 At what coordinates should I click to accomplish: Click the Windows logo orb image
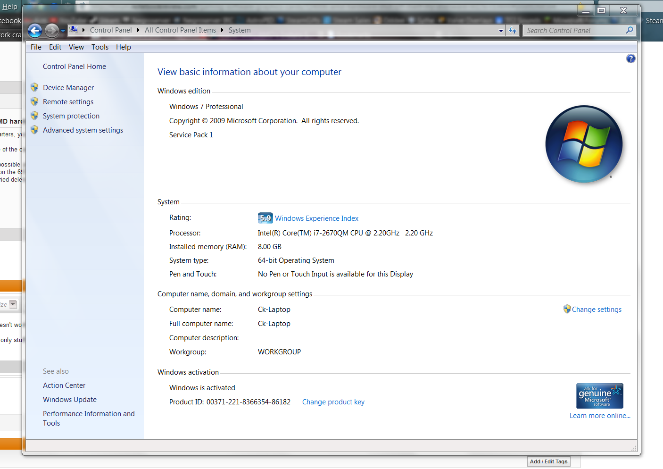[x=584, y=144]
